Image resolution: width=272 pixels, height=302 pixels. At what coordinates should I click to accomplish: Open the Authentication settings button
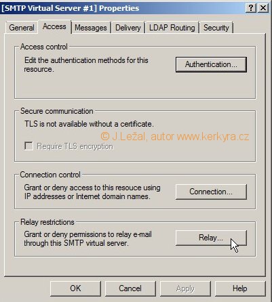pos(211,64)
